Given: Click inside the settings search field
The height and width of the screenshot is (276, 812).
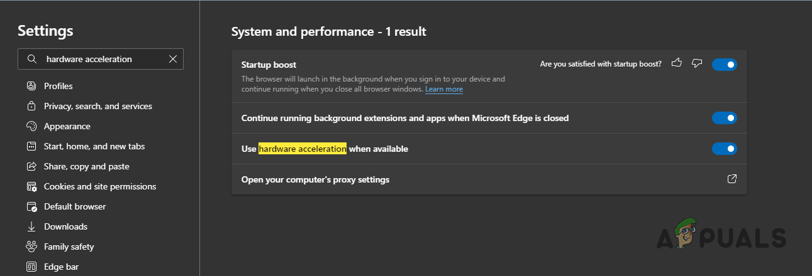Looking at the screenshot, I should (x=101, y=59).
